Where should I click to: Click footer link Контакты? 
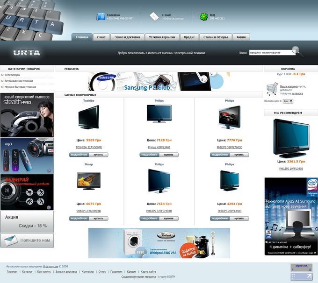point(88,272)
